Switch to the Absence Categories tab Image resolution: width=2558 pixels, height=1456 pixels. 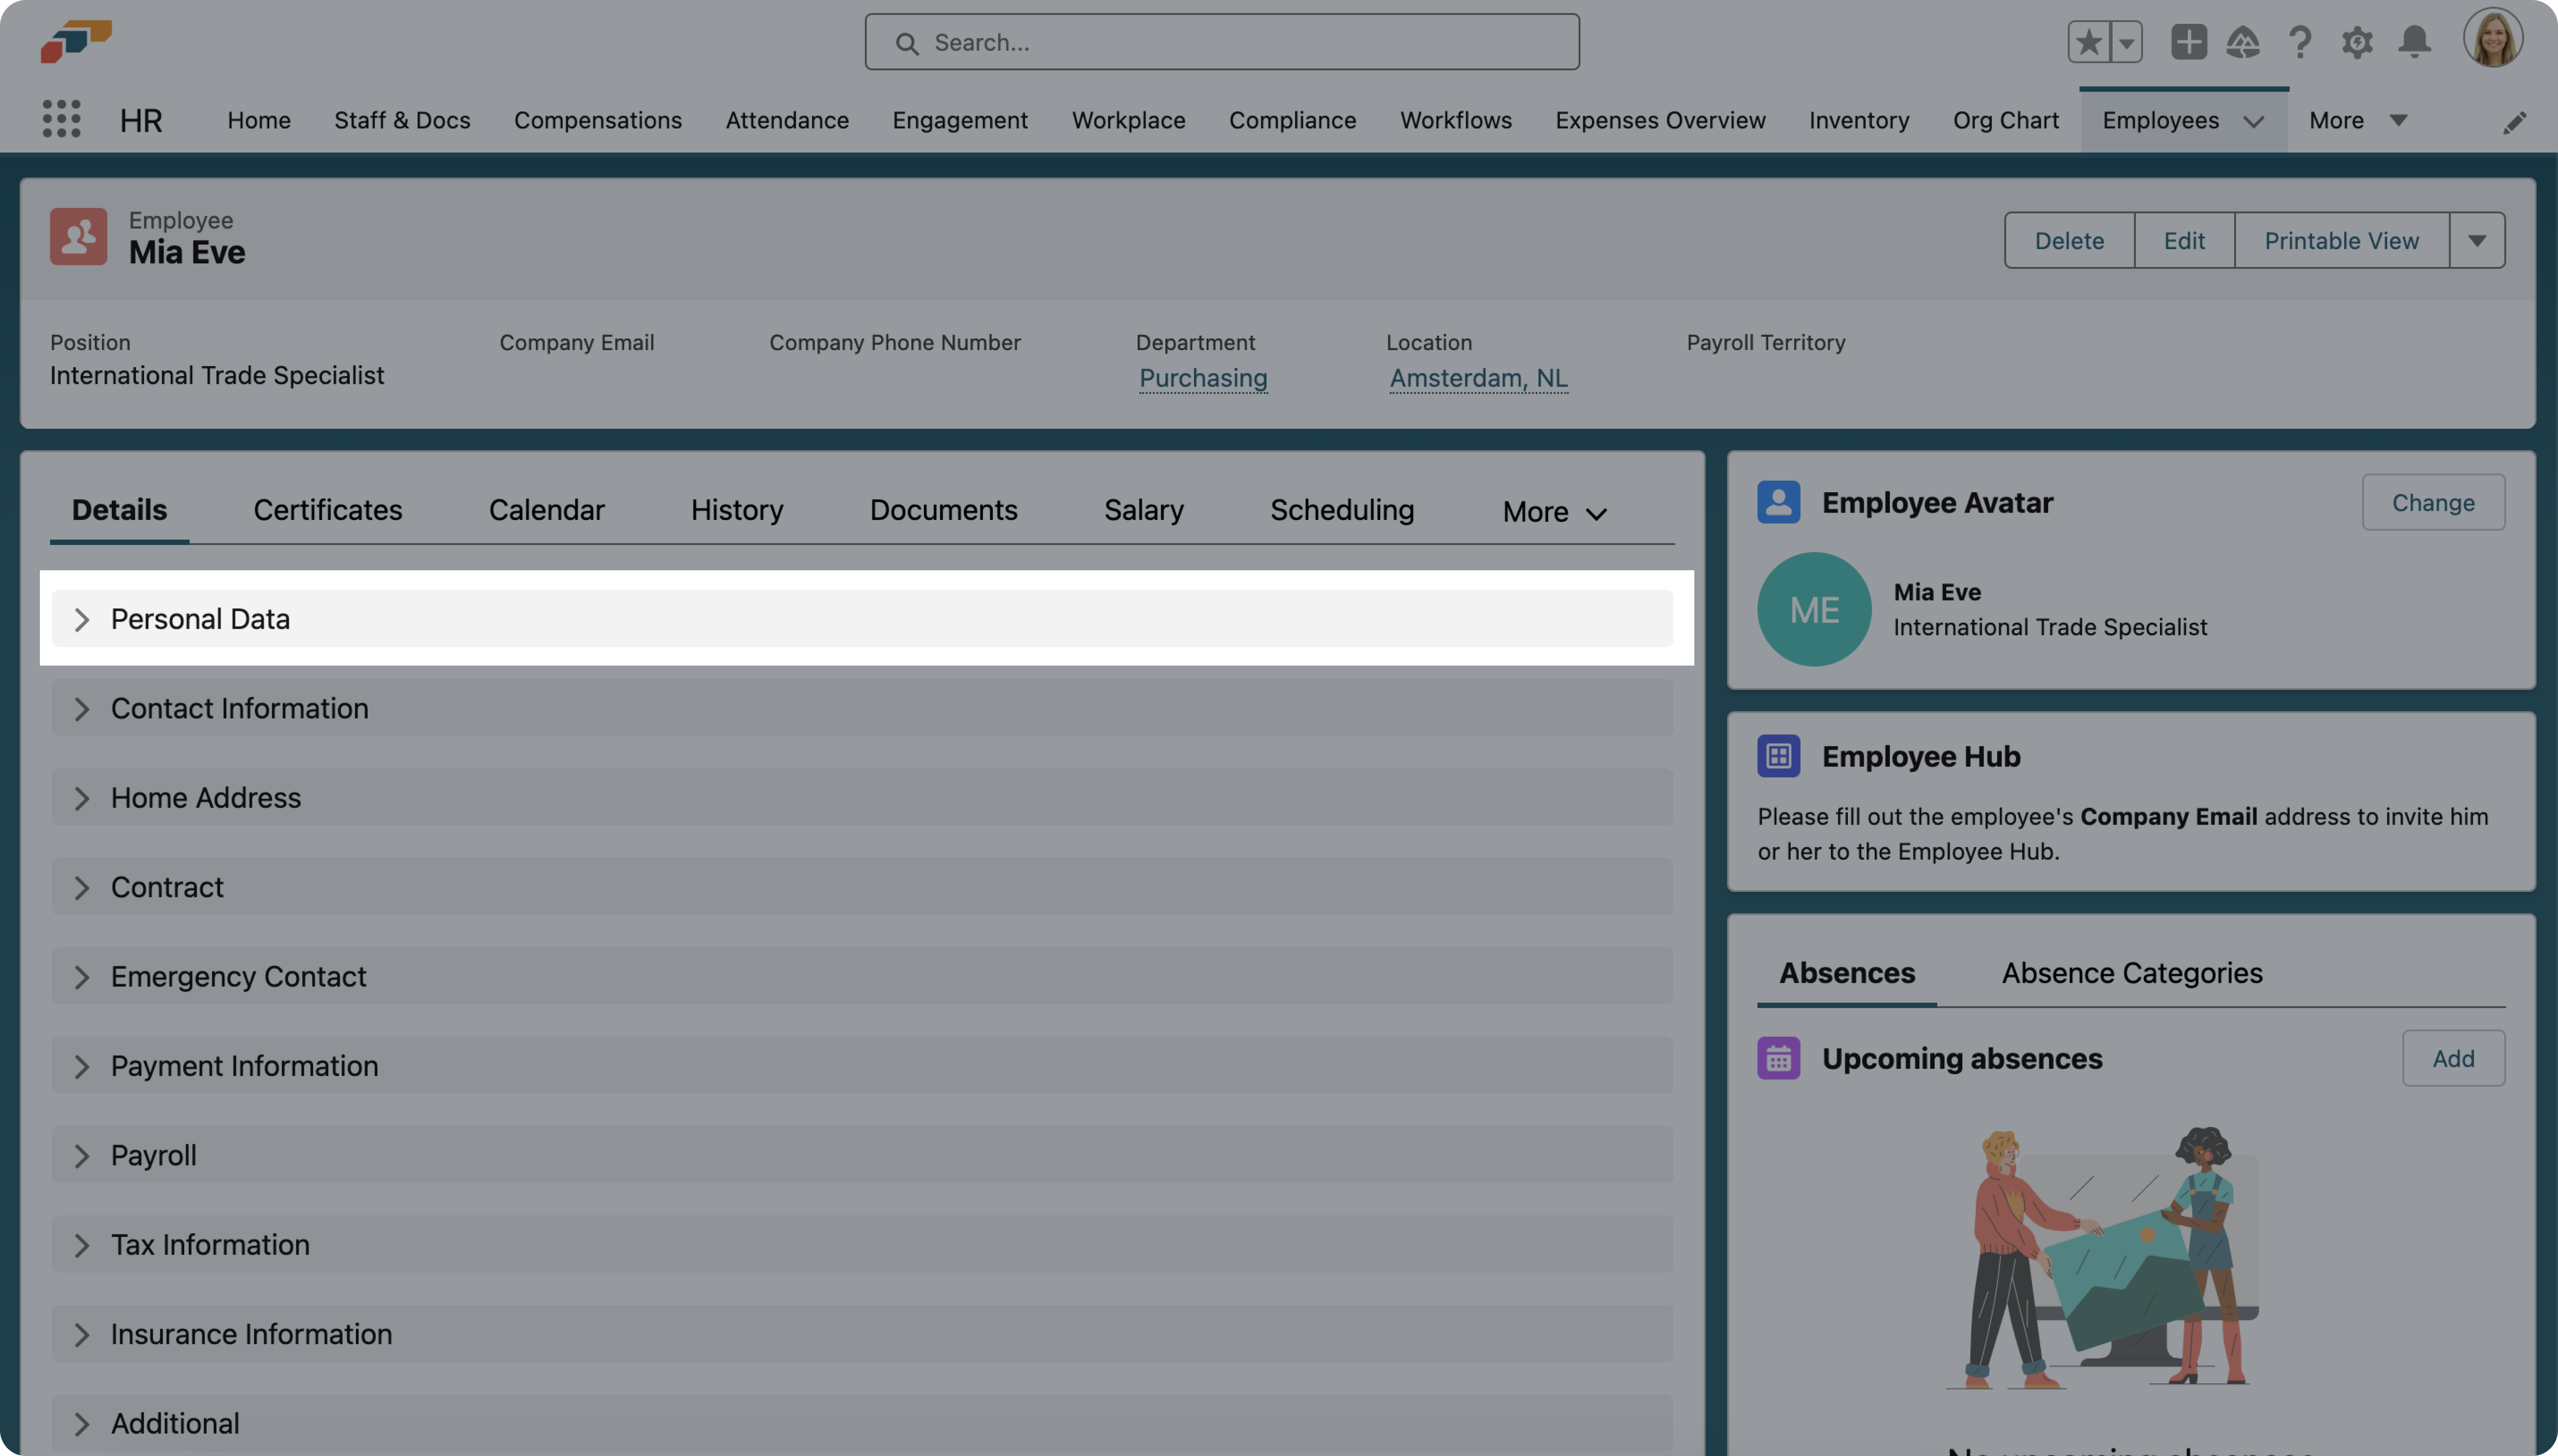(2131, 973)
